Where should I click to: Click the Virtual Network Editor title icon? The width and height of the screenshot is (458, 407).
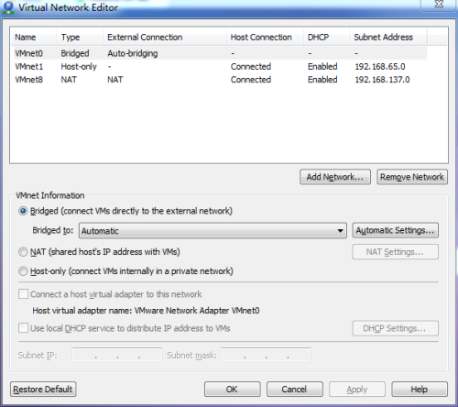(x=8, y=7)
